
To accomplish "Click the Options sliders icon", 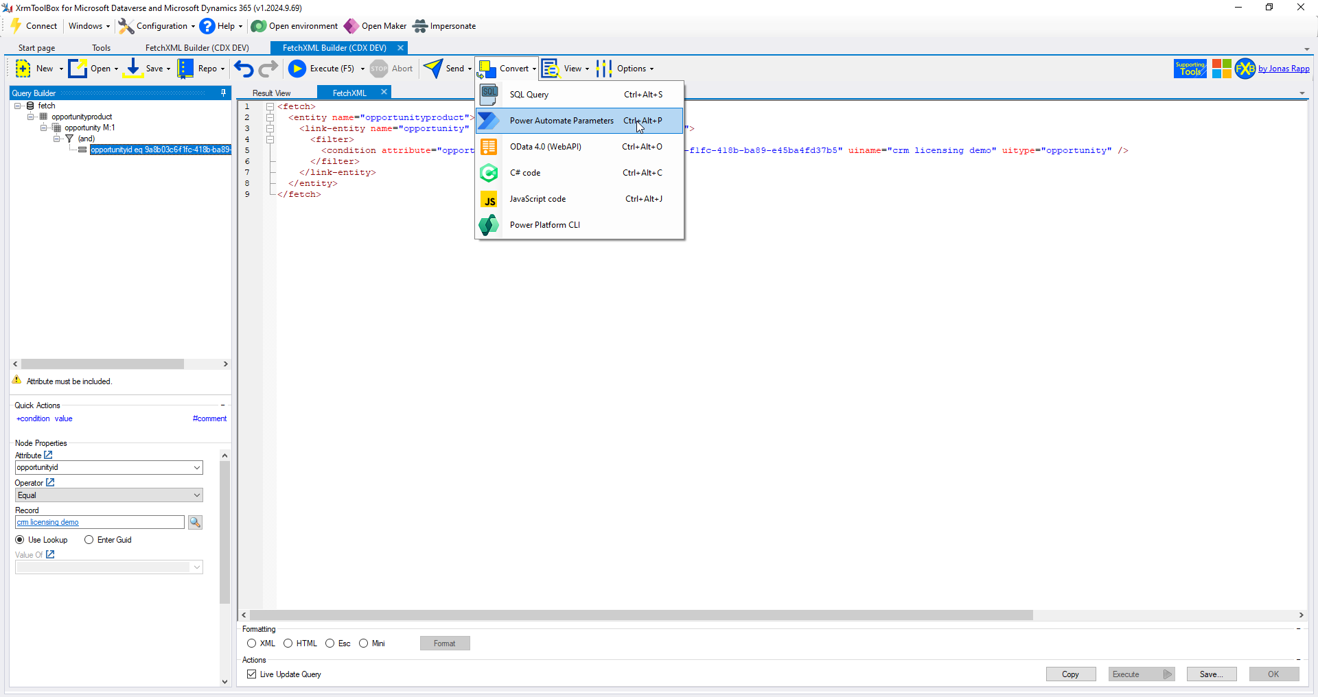I will click(x=604, y=69).
